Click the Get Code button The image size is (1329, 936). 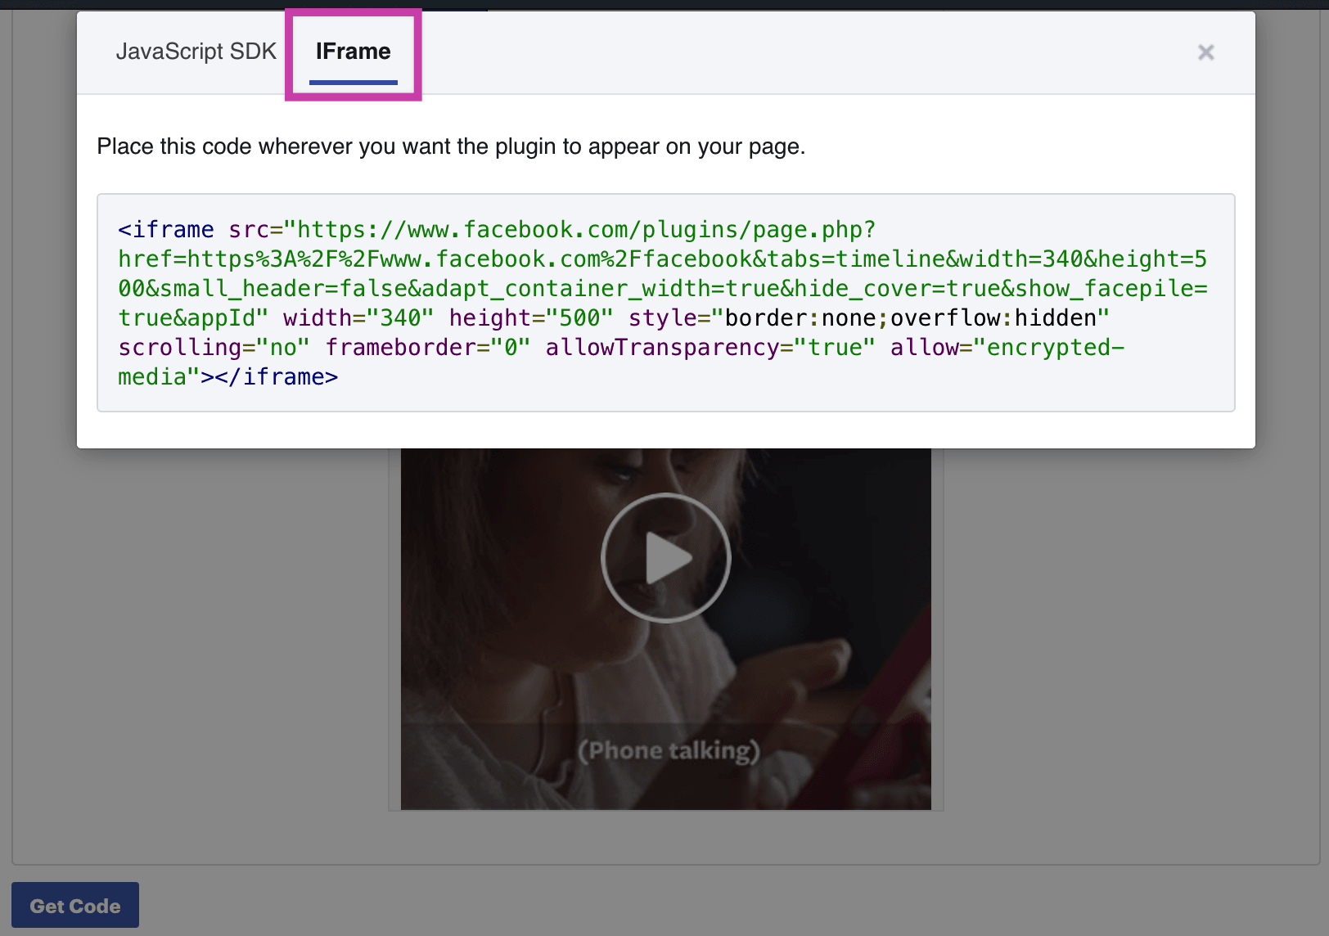pyautogui.click(x=75, y=905)
